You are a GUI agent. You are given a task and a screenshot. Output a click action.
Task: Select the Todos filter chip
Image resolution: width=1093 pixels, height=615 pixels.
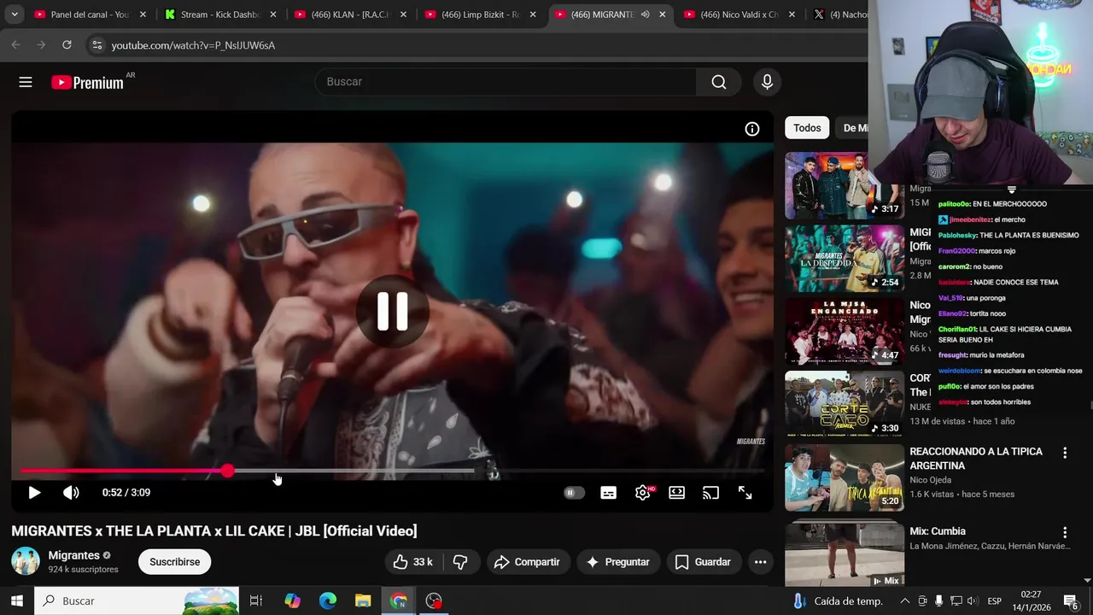coord(807,128)
